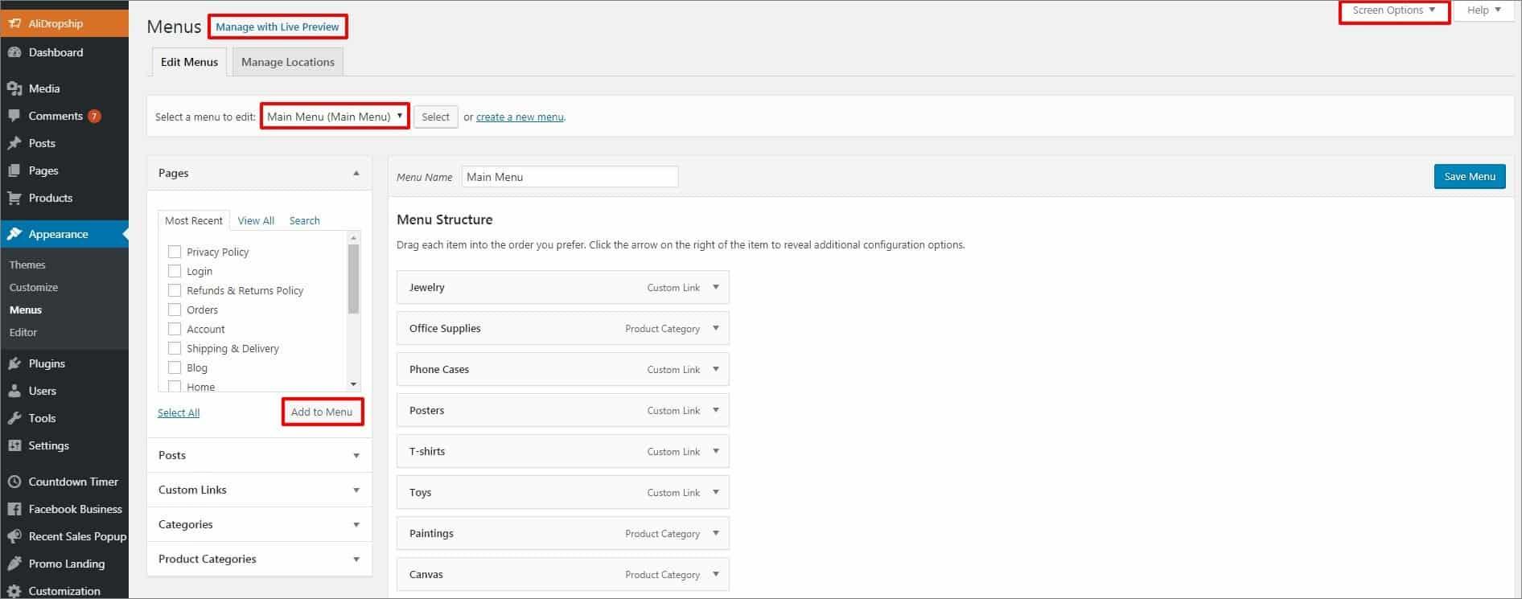Select the Account page checkbox
Image resolution: width=1522 pixels, height=599 pixels.
(x=175, y=329)
